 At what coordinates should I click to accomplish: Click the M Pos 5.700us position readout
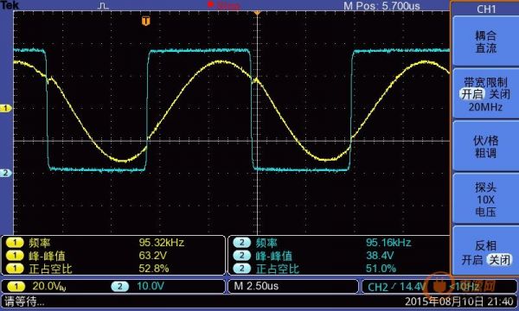(x=381, y=6)
